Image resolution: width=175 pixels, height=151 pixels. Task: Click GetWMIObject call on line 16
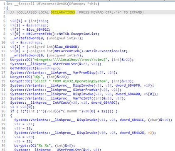(x=22, y=68)
